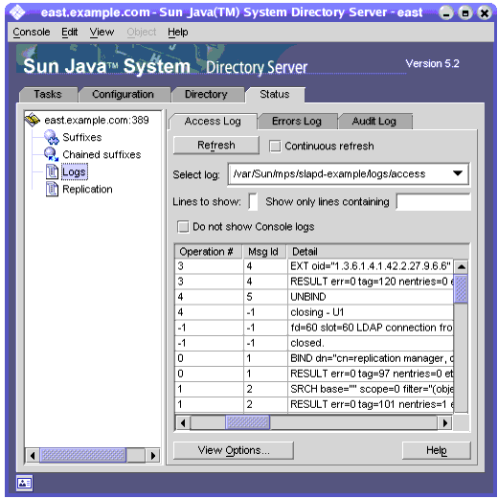Screen dimensions: 498x499
Task: Select the Access Log tab
Action: (213, 122)
